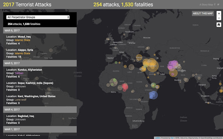Click the orange circle cluster near Cairo
The image size is (223, 139).
point(143,69)
